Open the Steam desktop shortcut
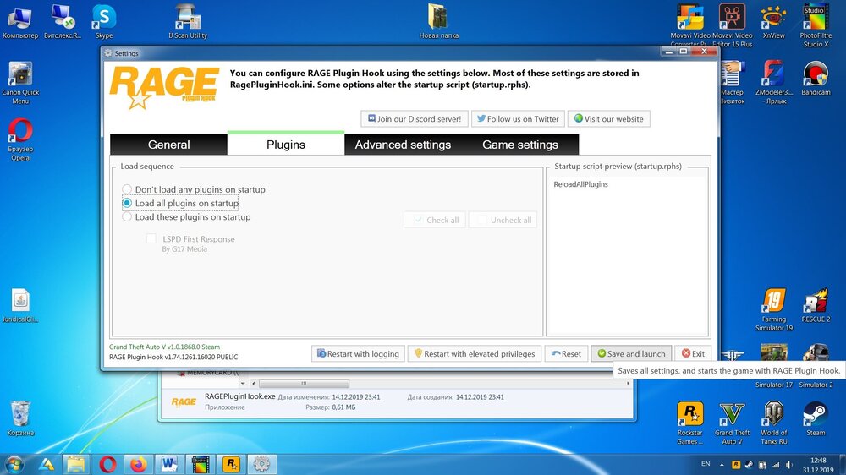Screen dimensions: 846x475 (816, 419)
